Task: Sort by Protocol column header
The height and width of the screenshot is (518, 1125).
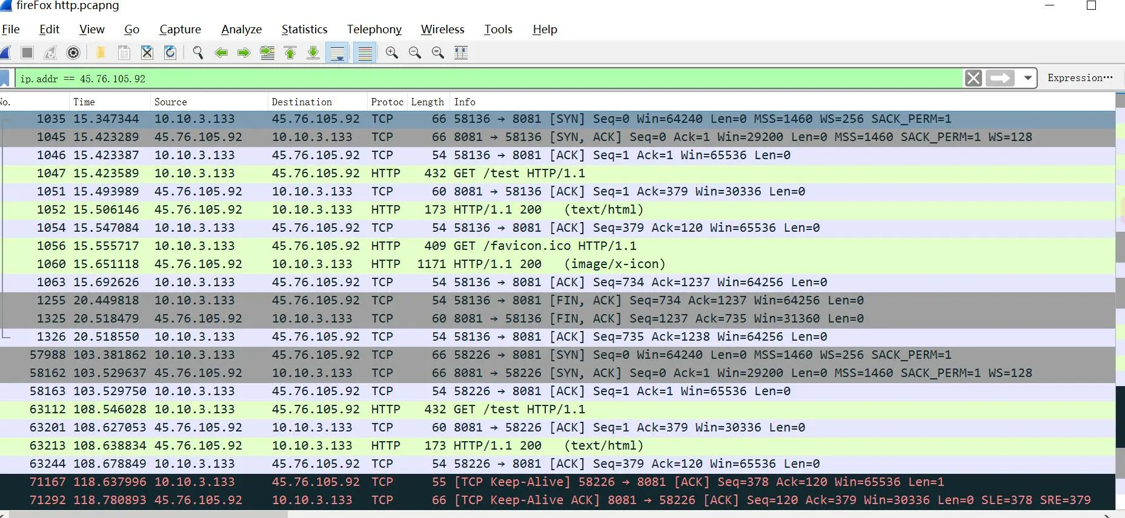Action: pos(387,102)
